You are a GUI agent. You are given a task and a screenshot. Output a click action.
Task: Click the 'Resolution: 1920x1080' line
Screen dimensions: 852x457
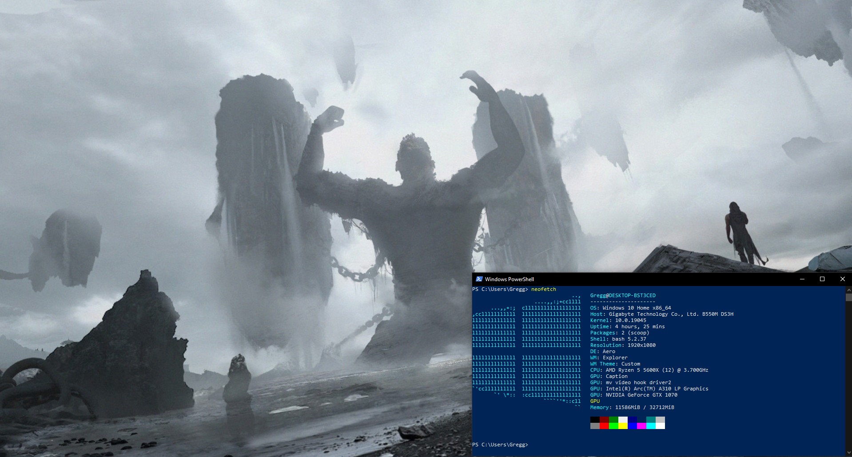[x=622, y=345]
